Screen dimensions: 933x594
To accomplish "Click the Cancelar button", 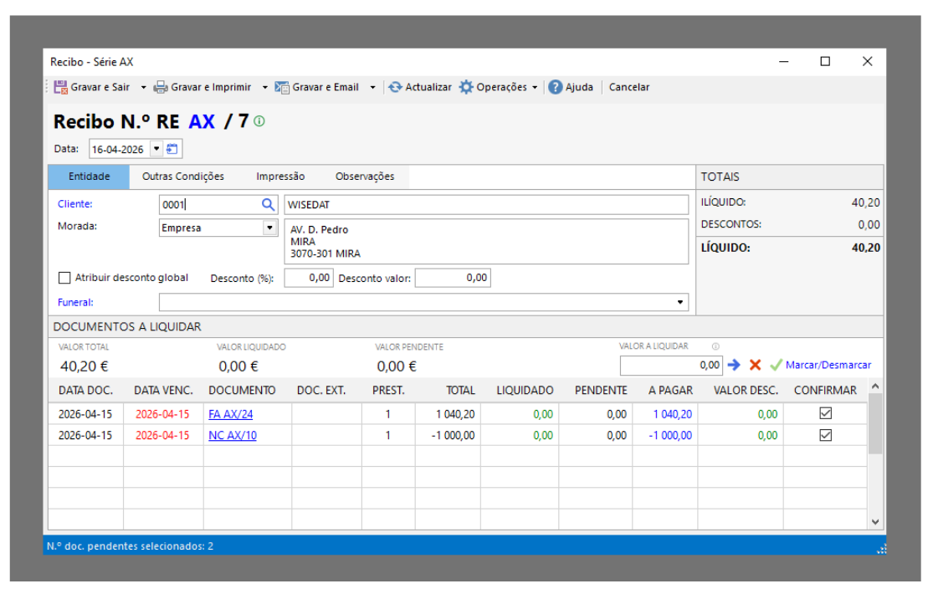I will point(628,87).
